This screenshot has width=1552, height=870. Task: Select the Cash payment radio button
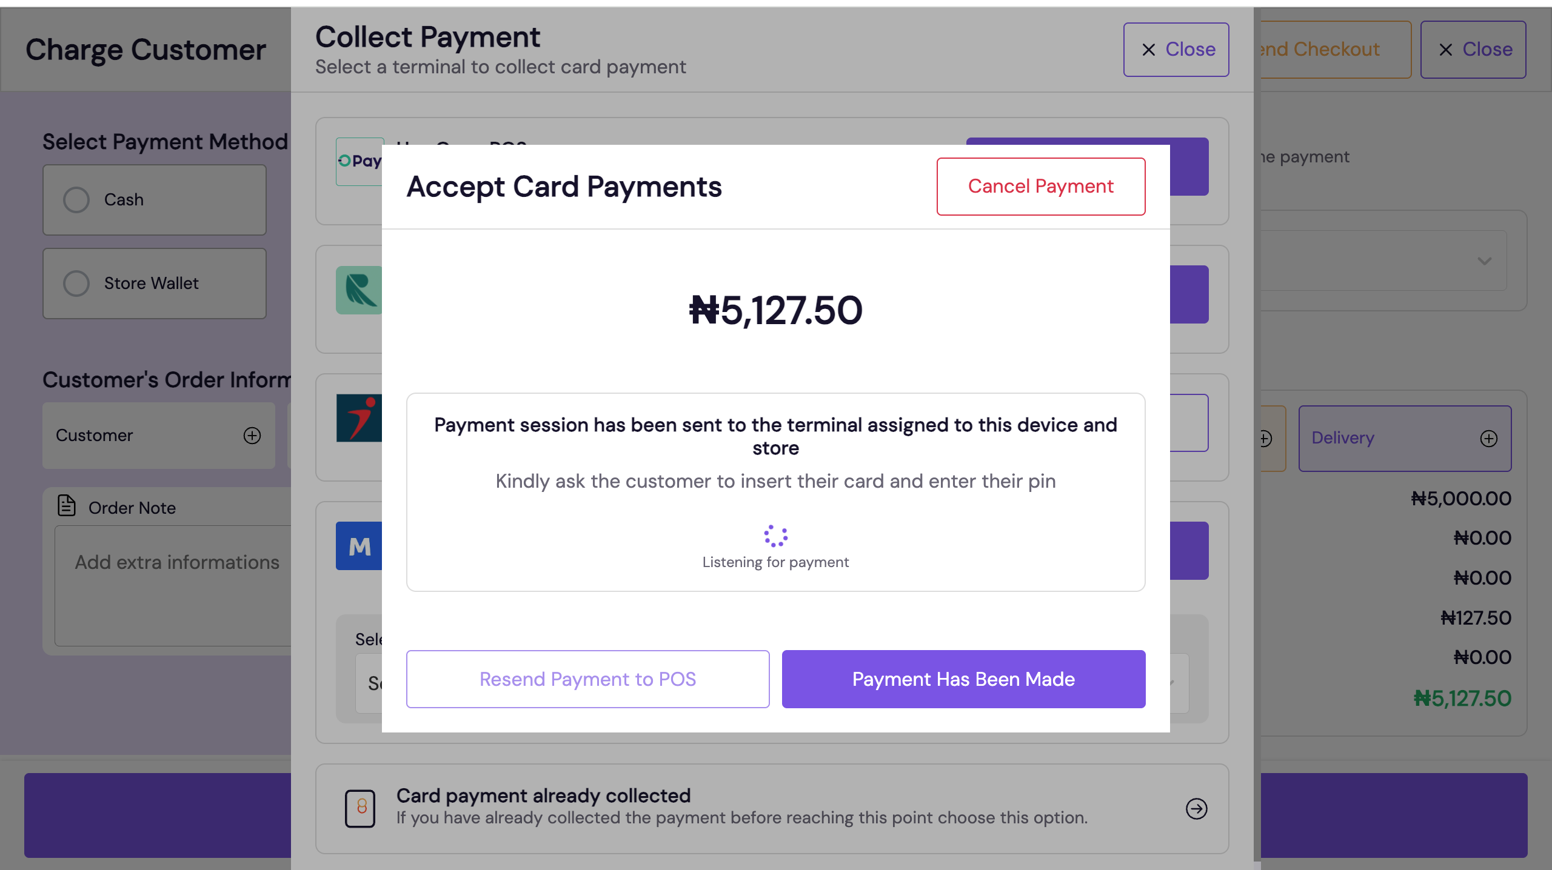click(x=76, y=200)
